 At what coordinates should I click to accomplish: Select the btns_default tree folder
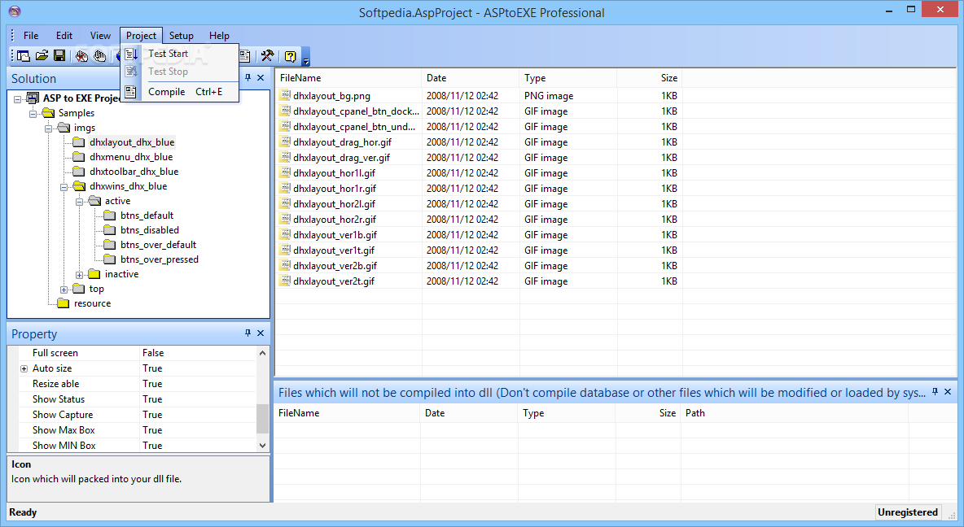(x=147, y=215)
